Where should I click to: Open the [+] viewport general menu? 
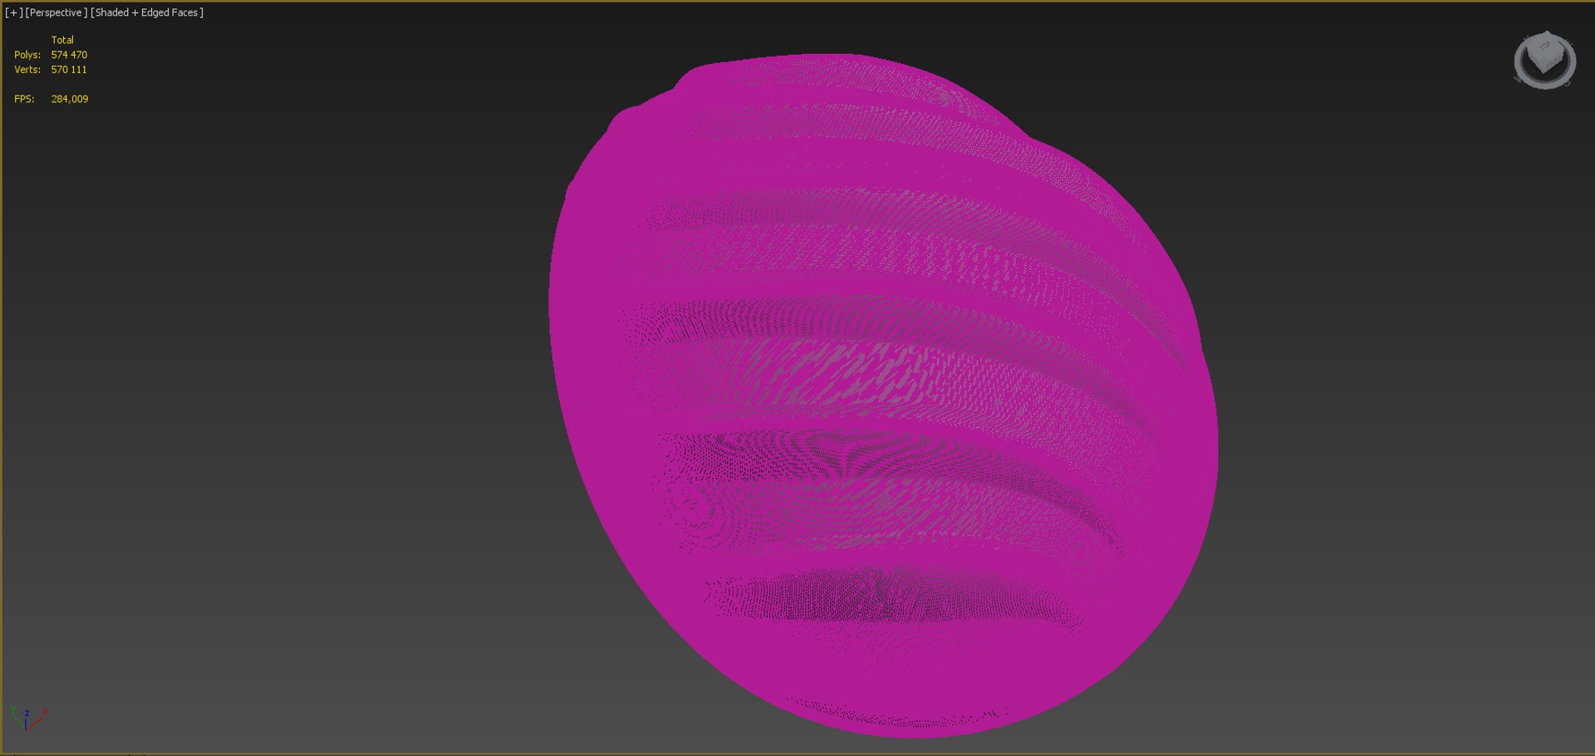click(13, 12)
